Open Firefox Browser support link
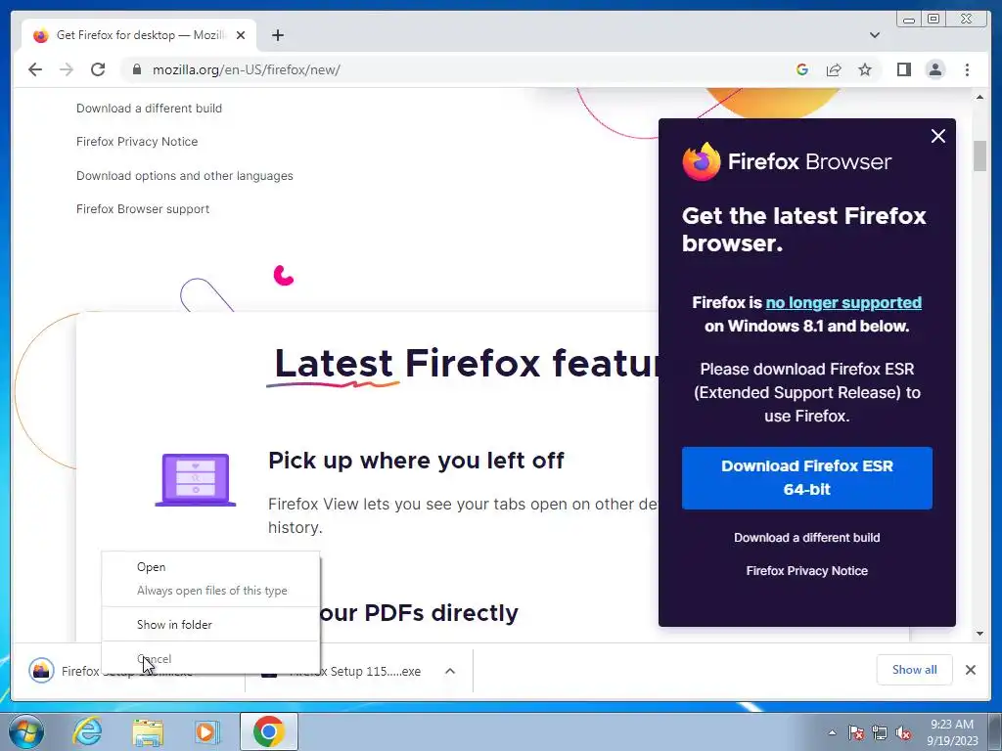This screenshot has width=1002, height=751. (143, 209)
